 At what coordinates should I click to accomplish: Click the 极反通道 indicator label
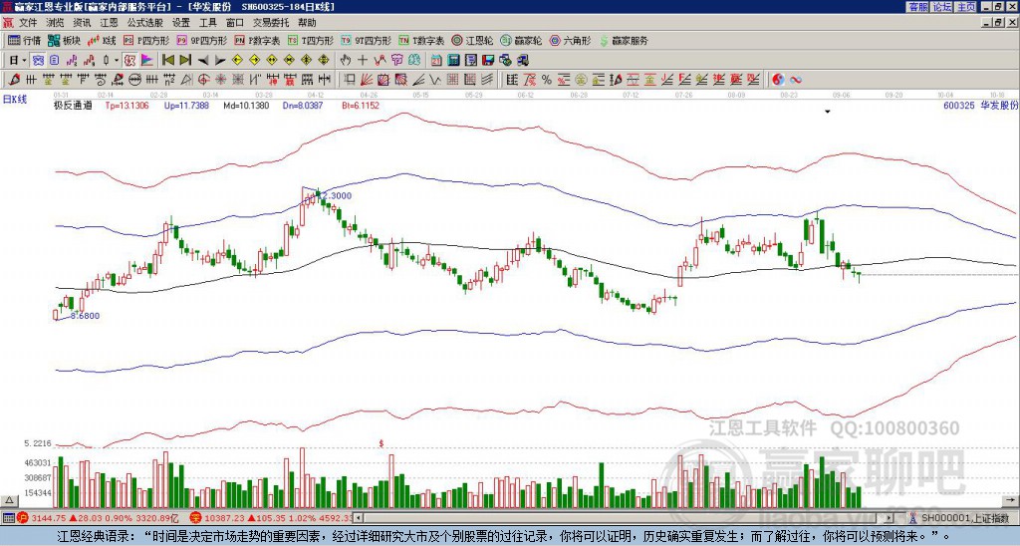coord(73,105)
